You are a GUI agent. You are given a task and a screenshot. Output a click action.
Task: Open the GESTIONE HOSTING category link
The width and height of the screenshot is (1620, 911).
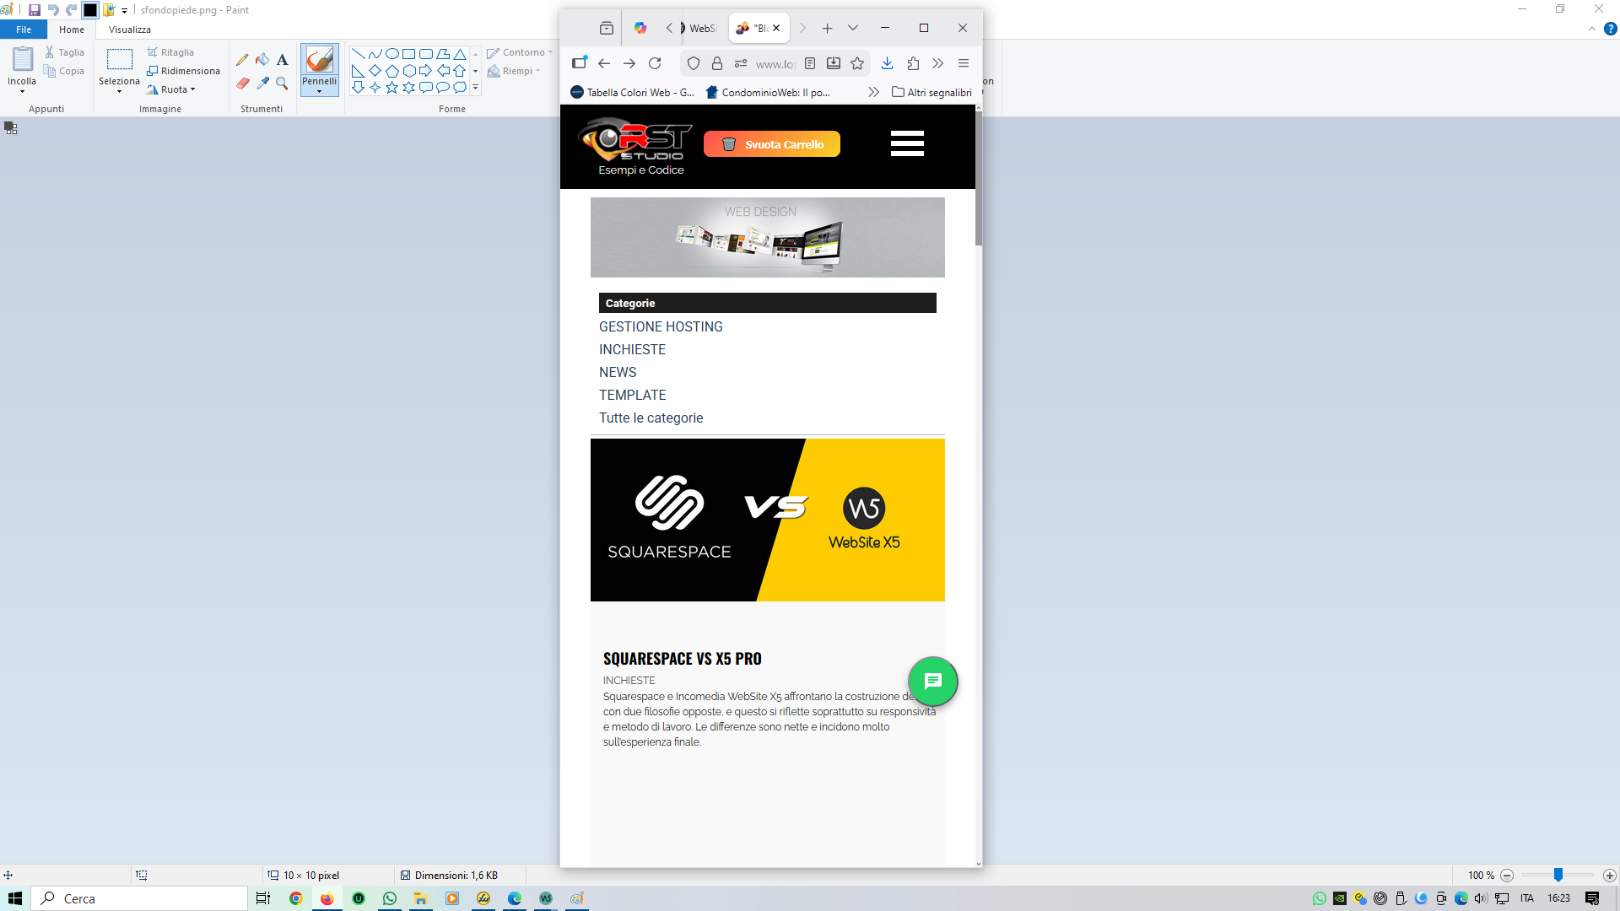coord(661,326)
